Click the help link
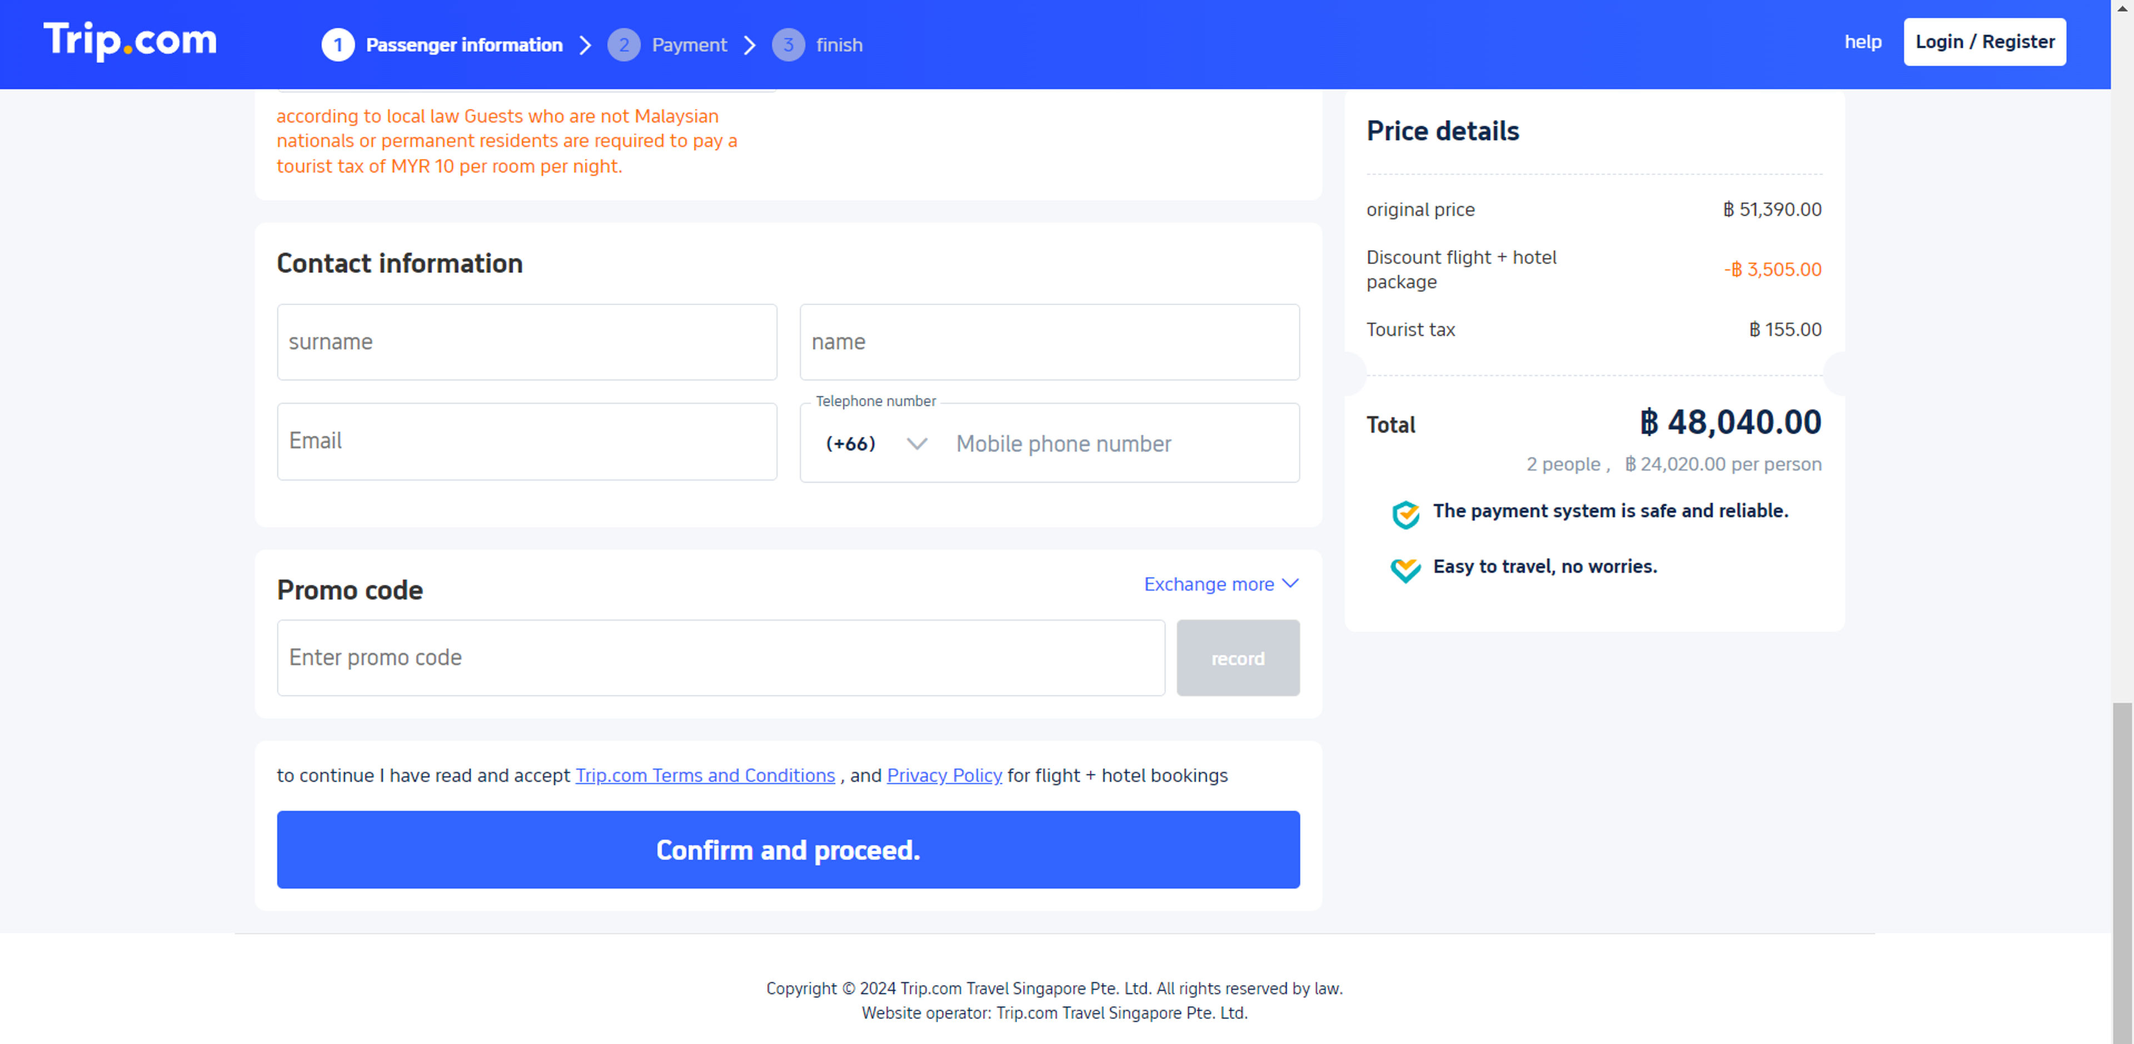This screenshot has width=2134, height=1044. 1863,42
